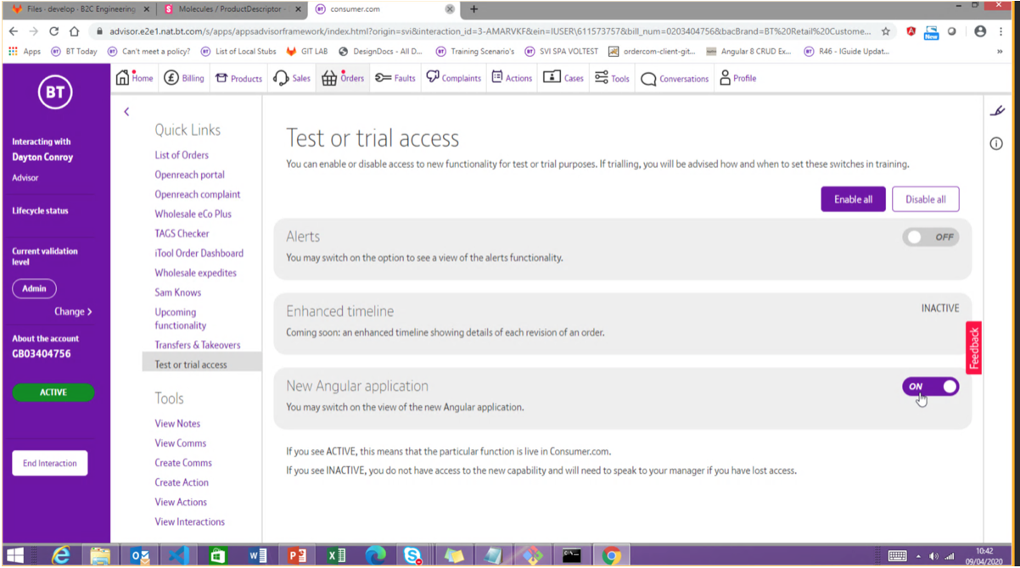Go to the Faults menu item
Screen dimensions: 1020x568
point(395,78)
